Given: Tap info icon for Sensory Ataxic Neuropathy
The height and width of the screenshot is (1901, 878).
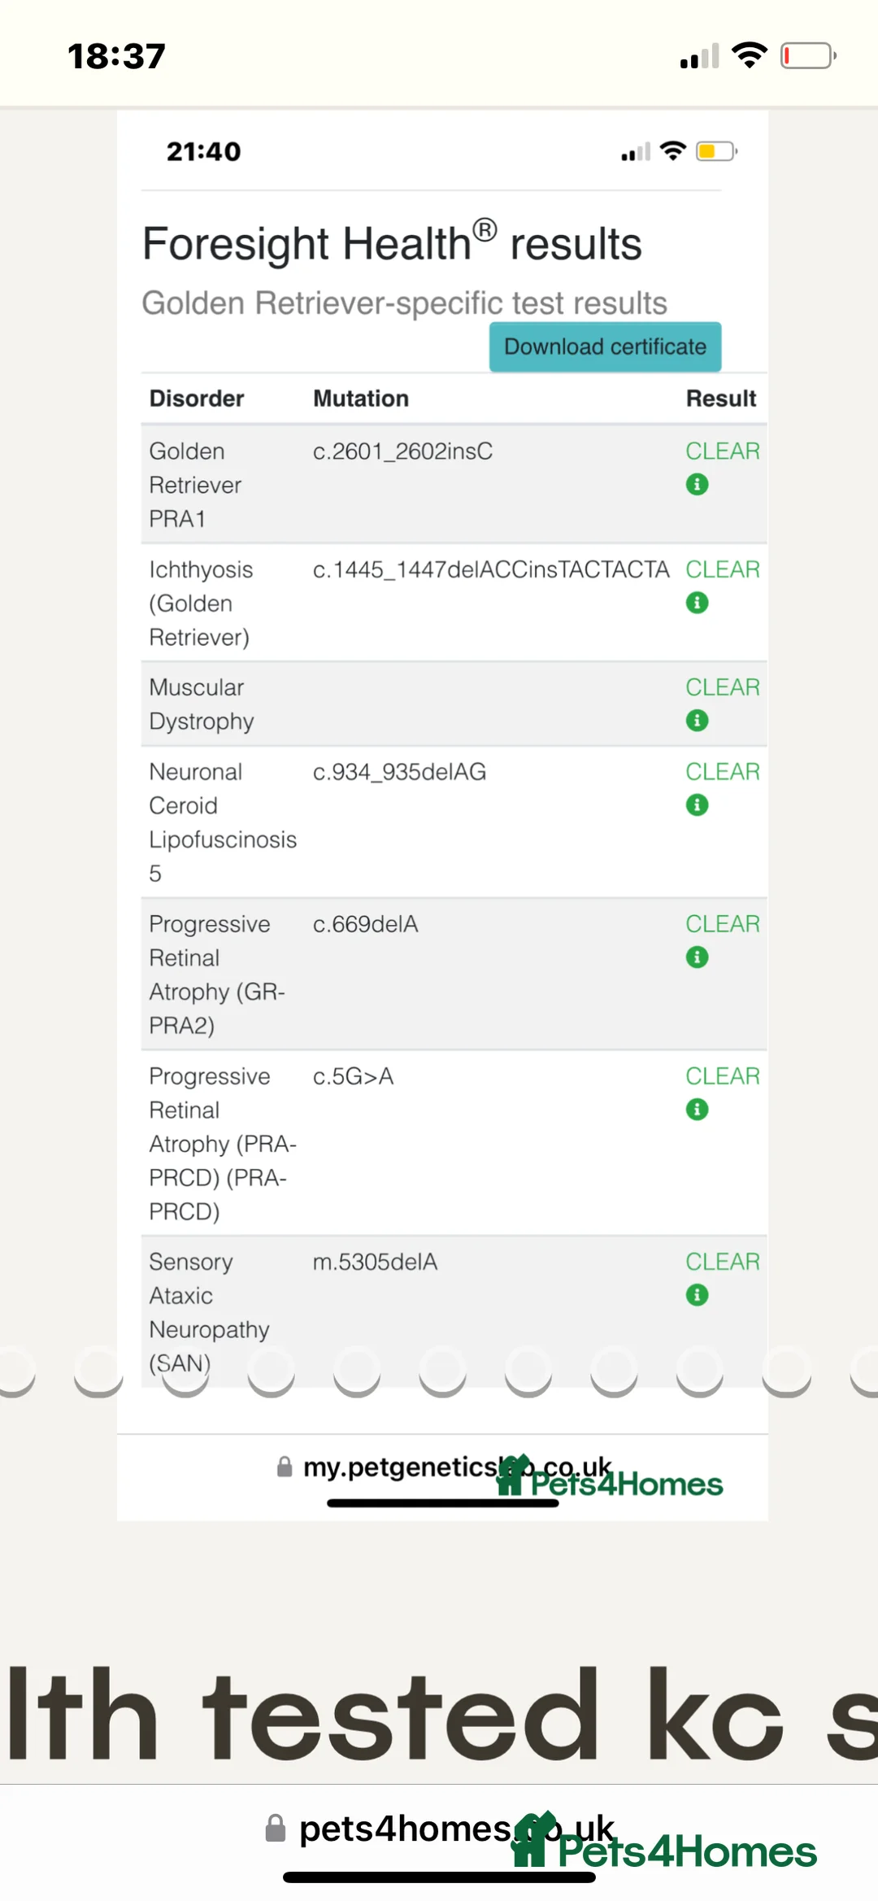Looking at the screenshot, I should [697, 1295].
